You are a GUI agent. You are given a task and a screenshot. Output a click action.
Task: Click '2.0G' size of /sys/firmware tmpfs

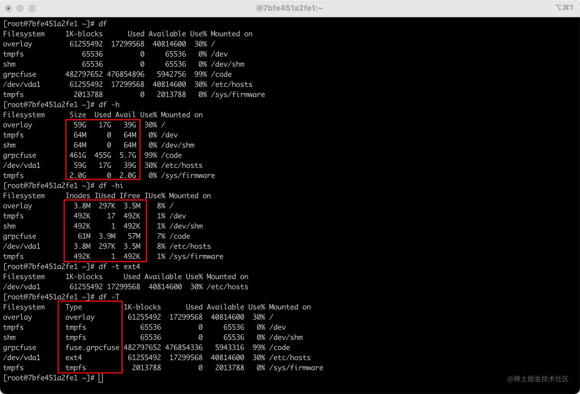78,175
